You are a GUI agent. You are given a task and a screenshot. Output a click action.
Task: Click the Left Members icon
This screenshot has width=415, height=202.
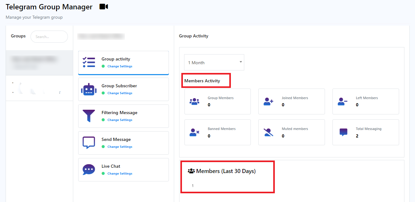[342, 101]
